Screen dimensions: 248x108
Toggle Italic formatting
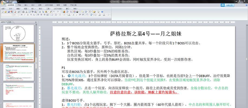coord(25,15)
